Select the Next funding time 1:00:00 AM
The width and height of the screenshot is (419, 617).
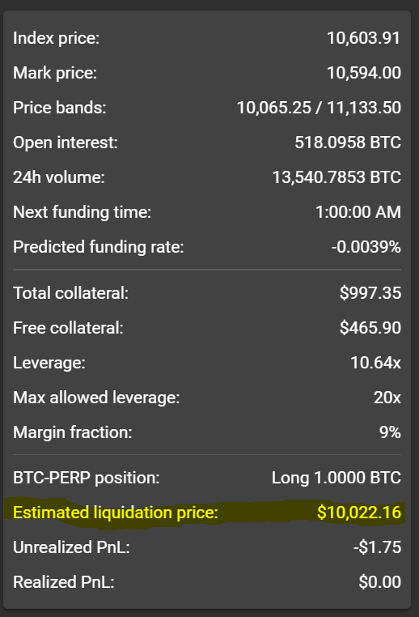pyautogui.click(x=358, y=212)
